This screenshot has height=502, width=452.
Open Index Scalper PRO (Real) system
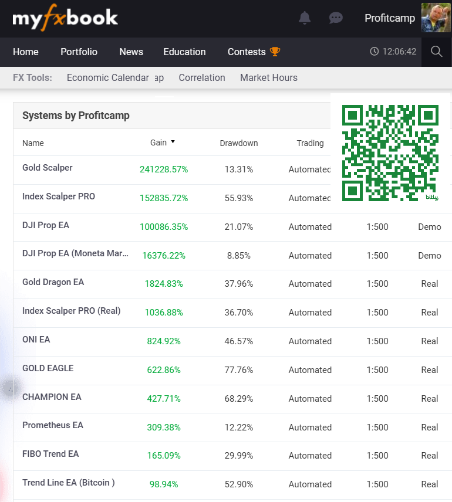[72, 311]
